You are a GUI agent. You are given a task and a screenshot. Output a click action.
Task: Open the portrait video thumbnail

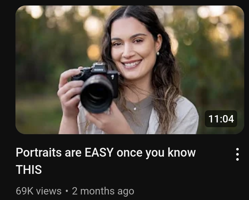130,70
